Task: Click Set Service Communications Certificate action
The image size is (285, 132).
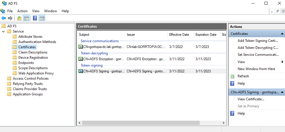Action: pyautogui.click(x=258, y=55)
